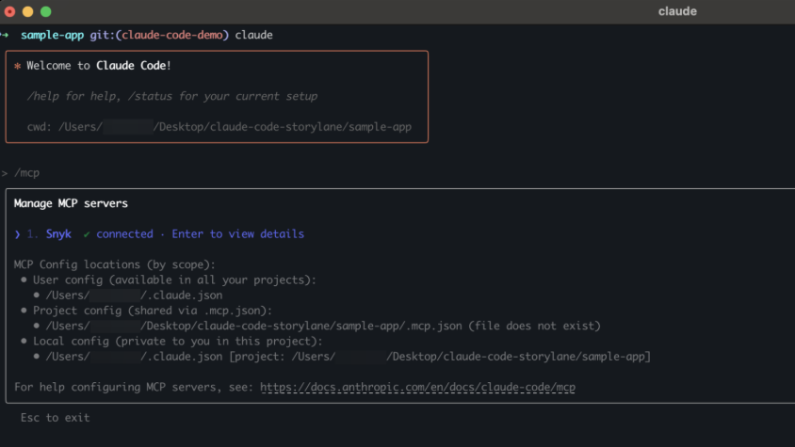The height and width of the screenshot is (447, 795).
Task: Click the selection chevron before Snyk
Action: (x=18, y=234)
